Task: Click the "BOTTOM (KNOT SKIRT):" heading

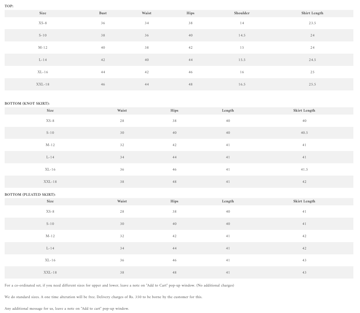Action: 27,104
